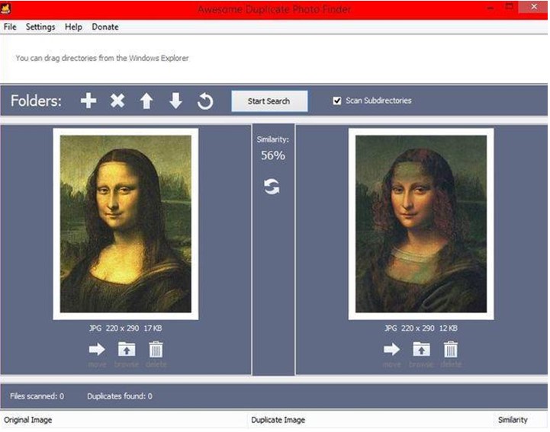This screenshot has width=550, height=432.
Task: Reset folder list with circular arrow icon
Action: click(205, 101)
